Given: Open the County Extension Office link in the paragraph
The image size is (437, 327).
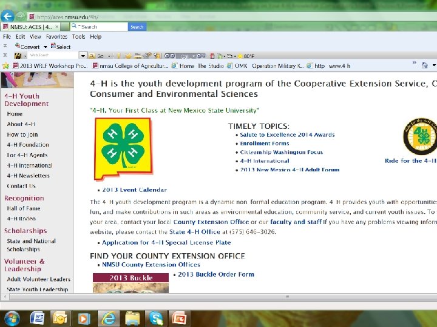Looking at the screenshot, I should click(x=211, y=222).
